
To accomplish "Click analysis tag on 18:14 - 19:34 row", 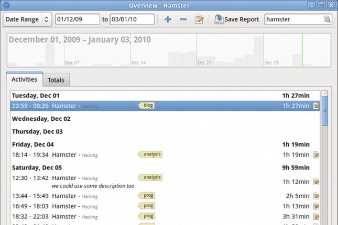I will (x=150, y=154).
